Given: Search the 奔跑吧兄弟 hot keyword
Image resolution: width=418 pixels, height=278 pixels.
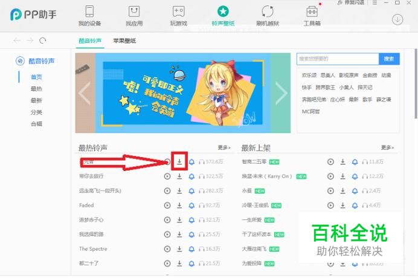Looking at the screenshot, I should coord(313,100).
